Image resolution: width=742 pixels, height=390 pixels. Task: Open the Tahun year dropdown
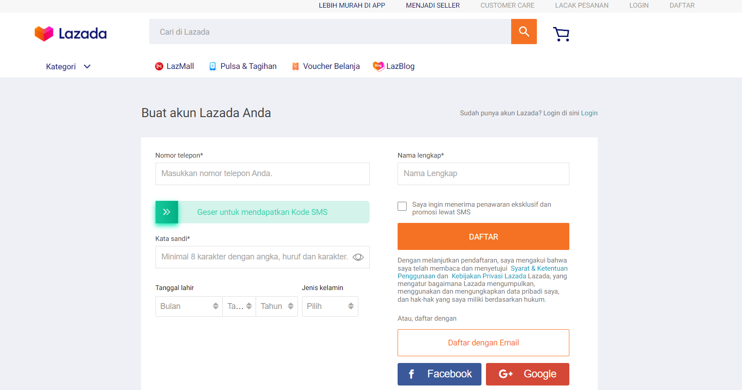pyautogui.click(x=277, y=306)
